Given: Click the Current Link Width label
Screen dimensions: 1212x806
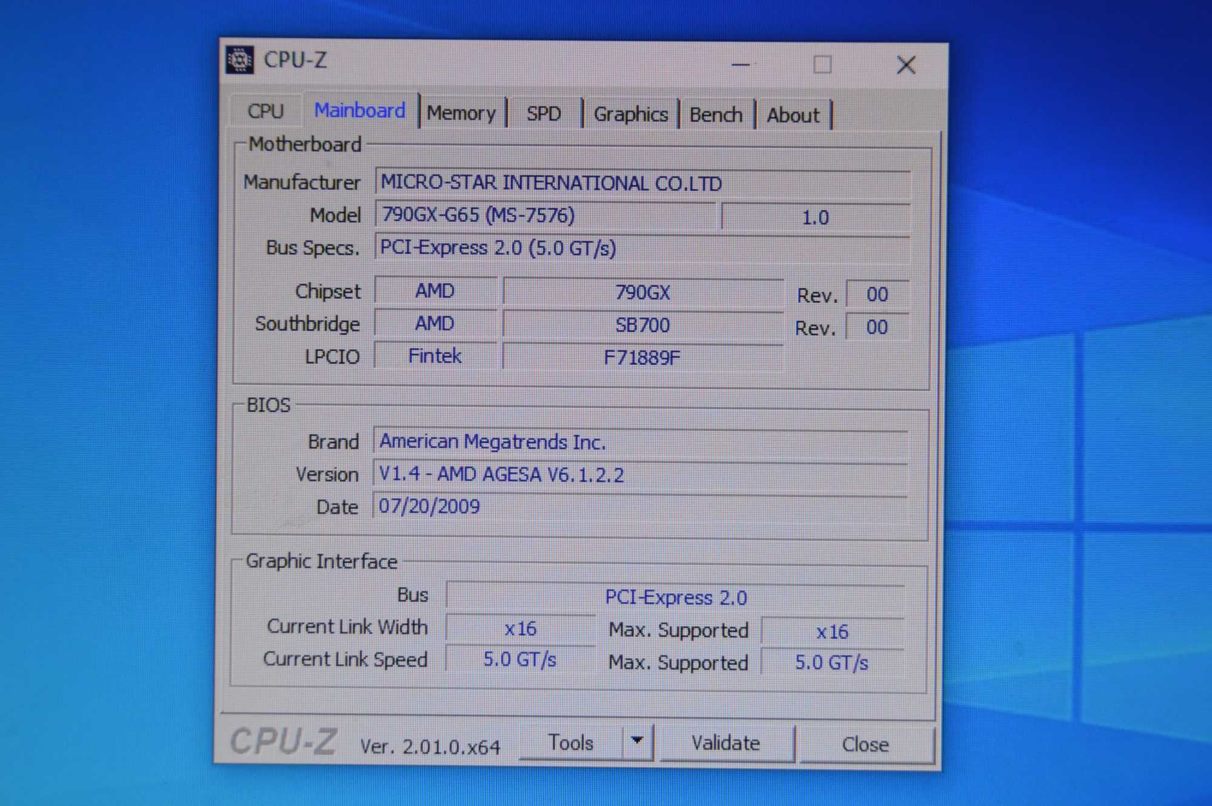Looking at the screenshot, I should click(347, 627).
